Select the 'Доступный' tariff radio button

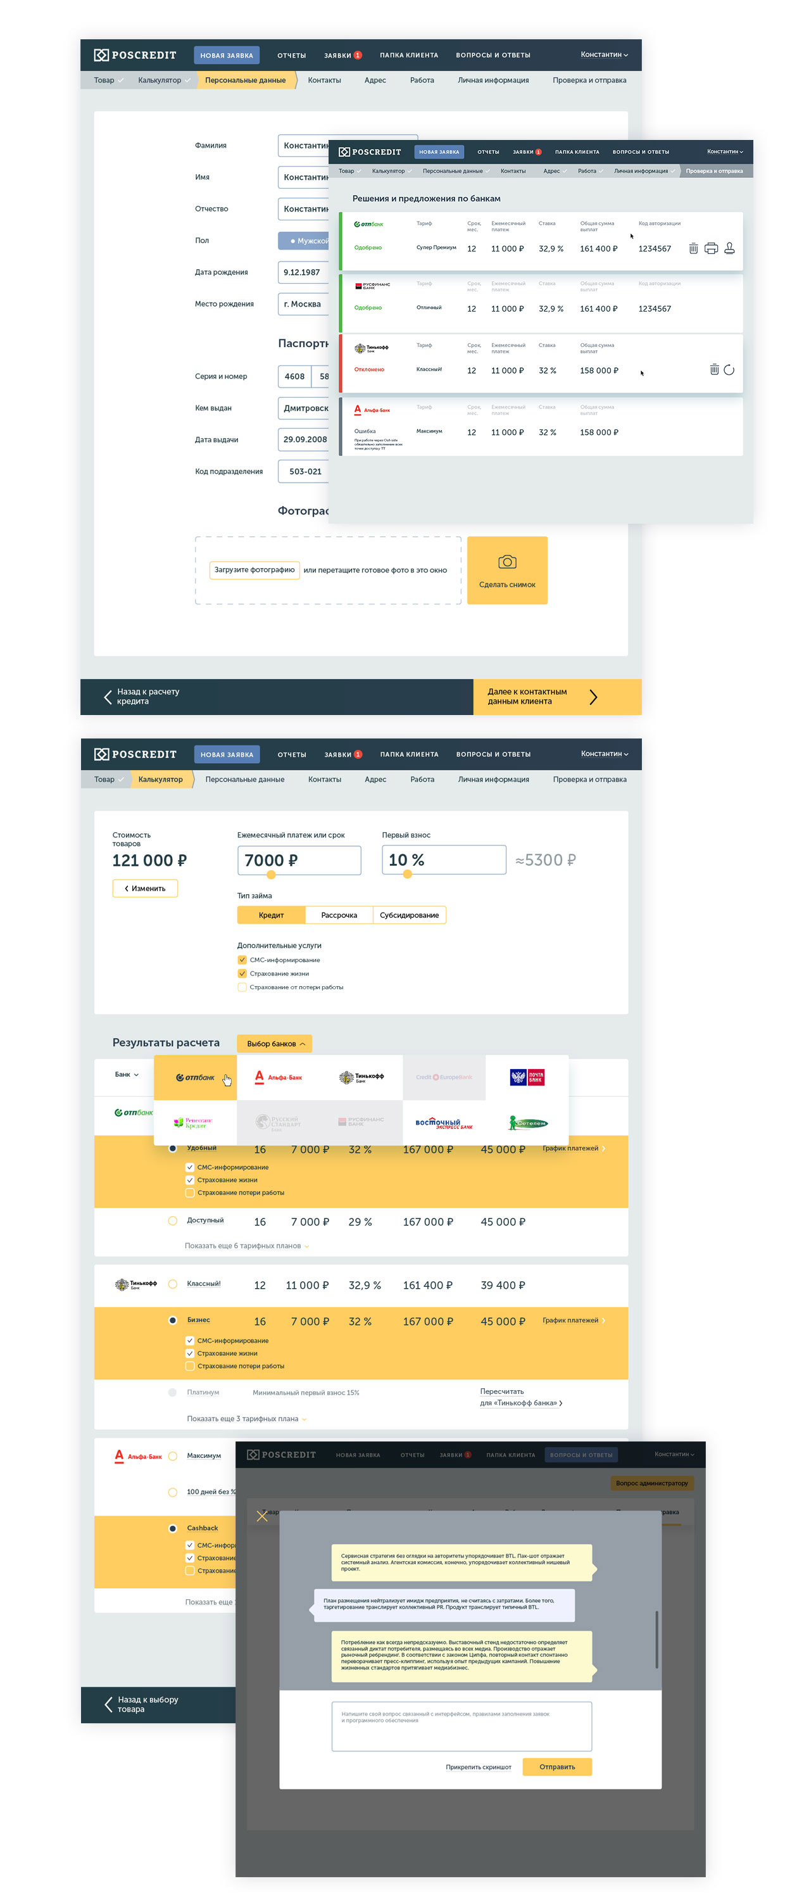click(x=172, y=1220)
